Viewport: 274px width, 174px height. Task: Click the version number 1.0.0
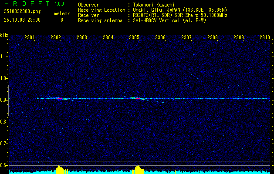[x=59, y=3]
